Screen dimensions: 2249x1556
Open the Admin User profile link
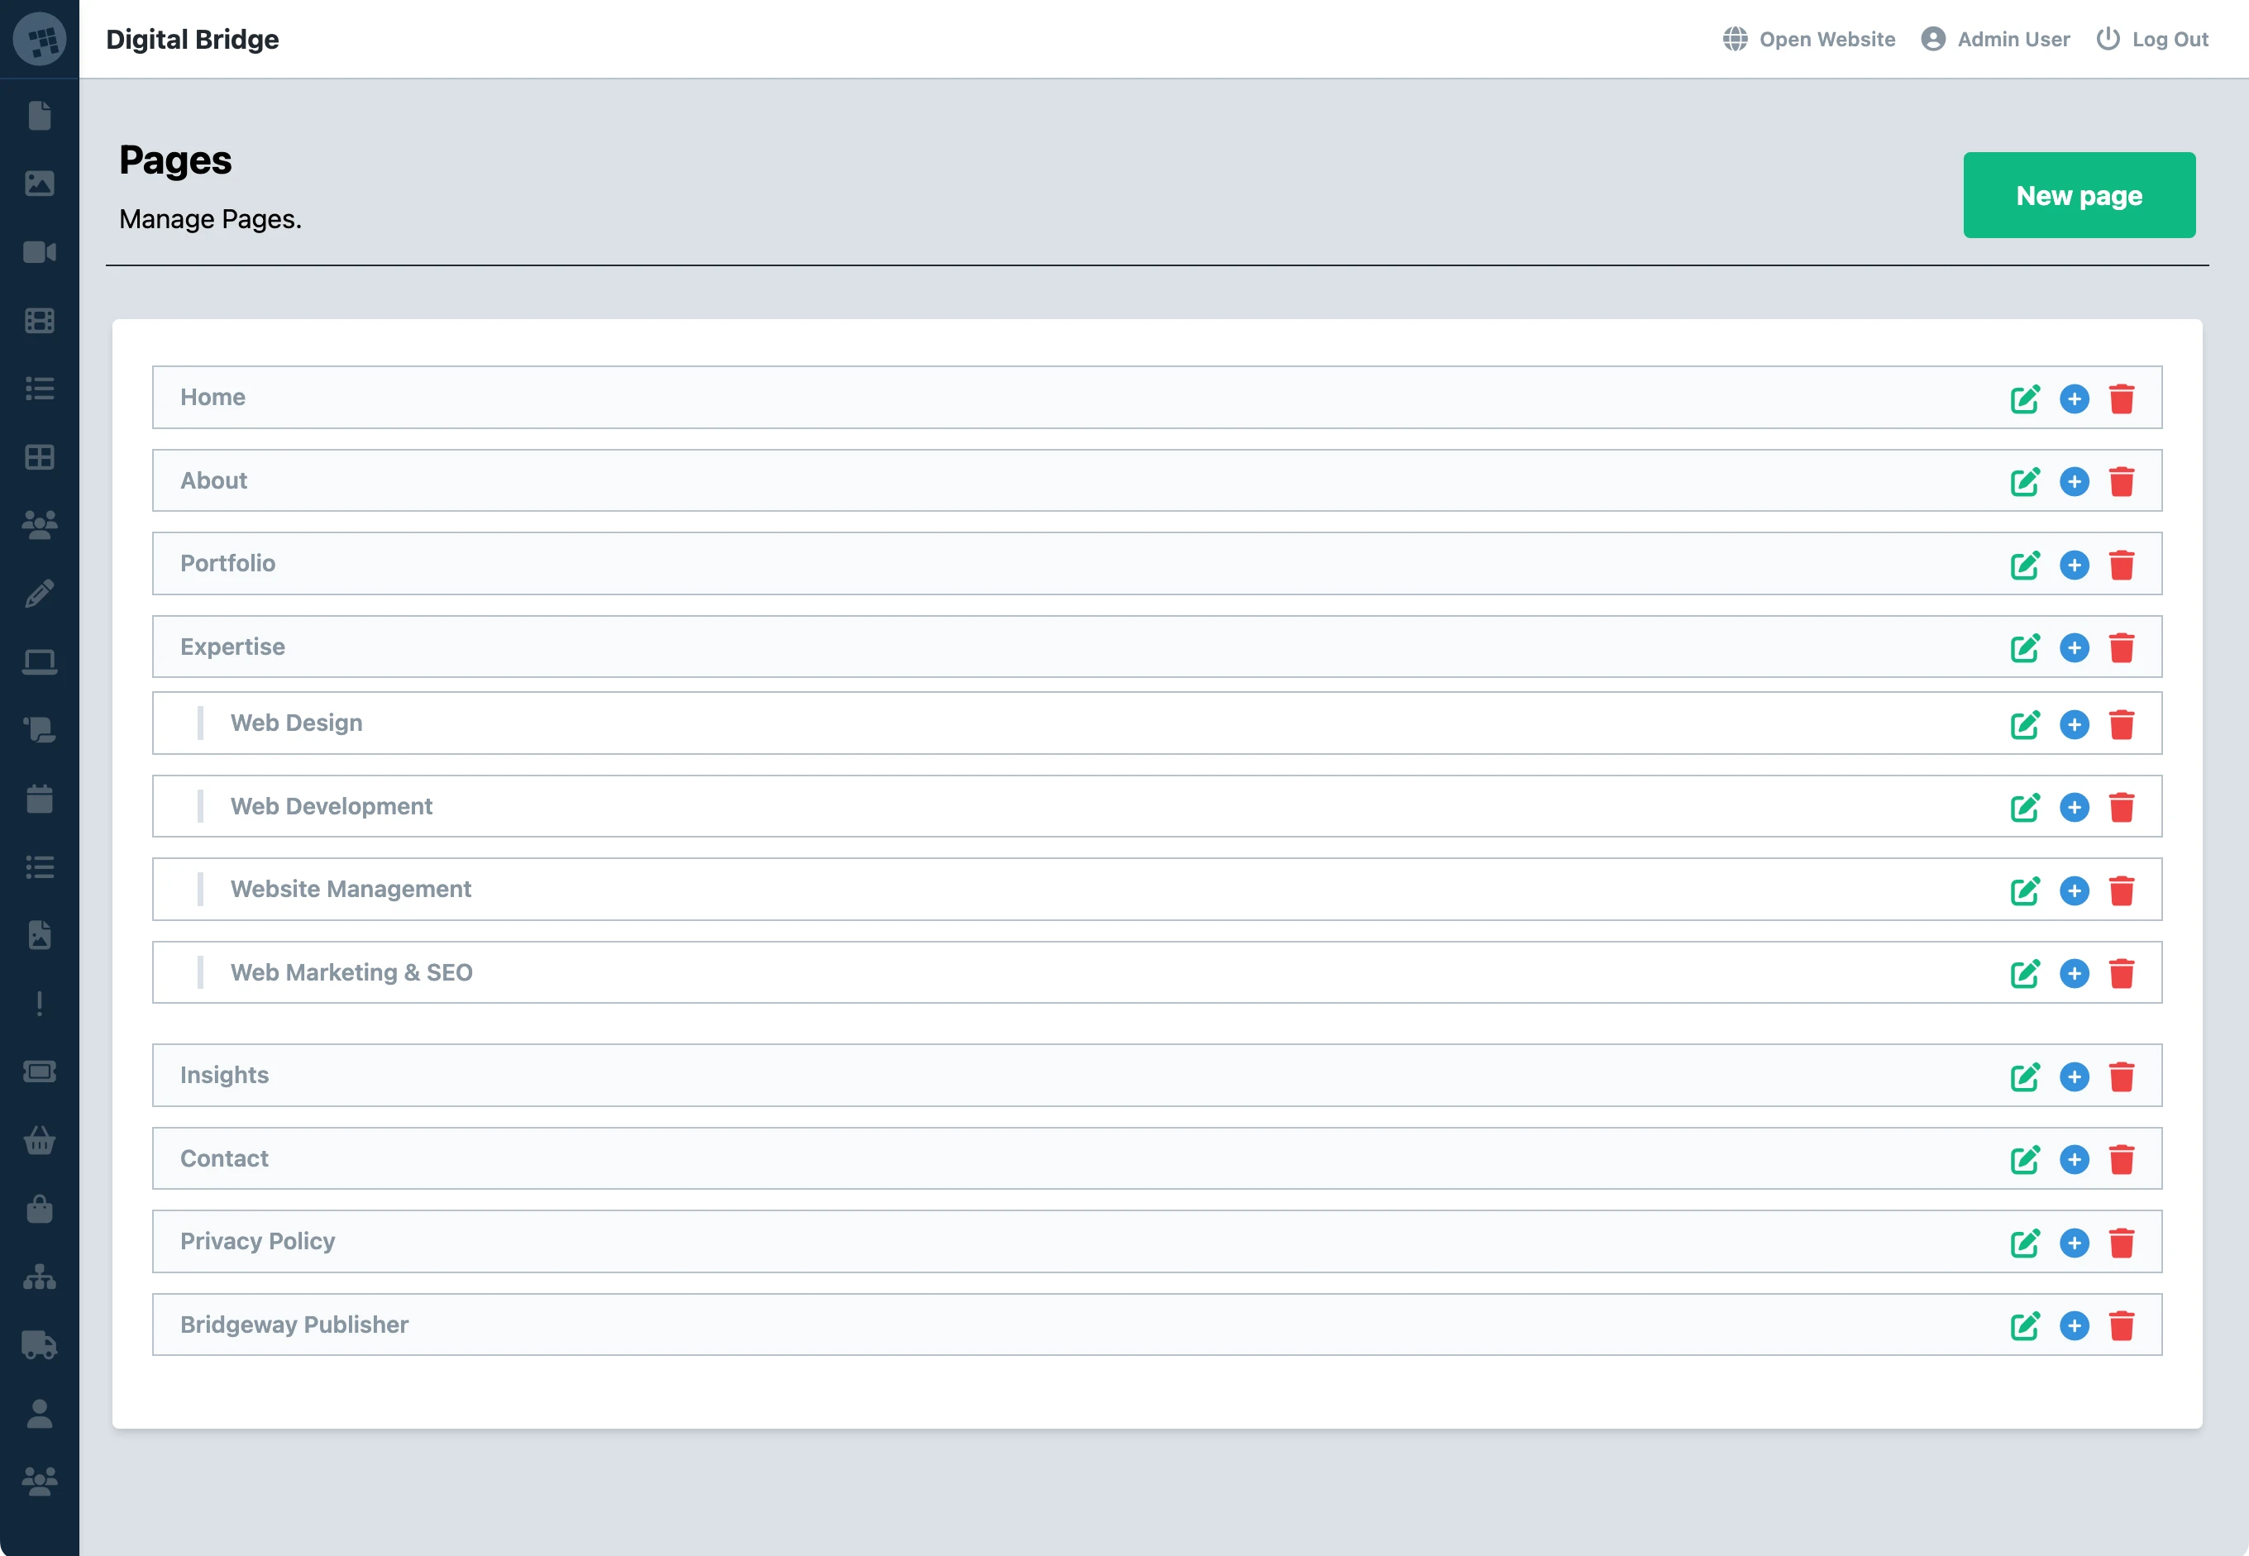point(1995,39)
